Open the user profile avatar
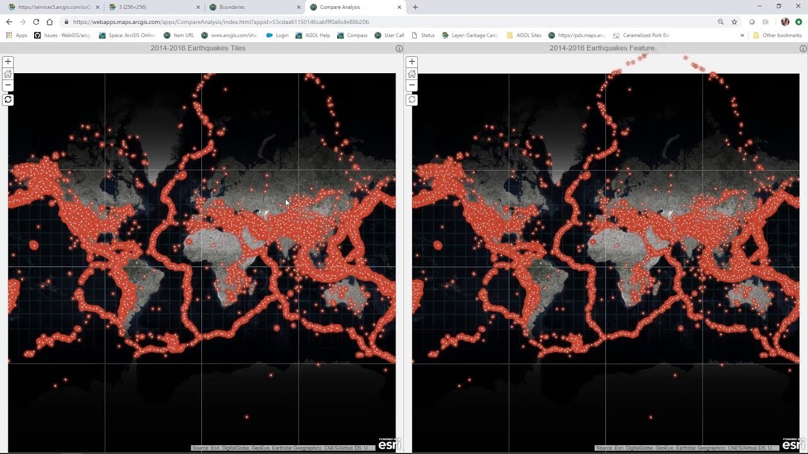 (x=785, y=21)
